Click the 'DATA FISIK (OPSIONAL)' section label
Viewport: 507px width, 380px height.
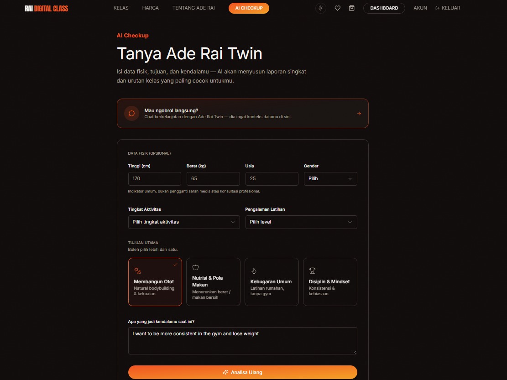point(149,153)
